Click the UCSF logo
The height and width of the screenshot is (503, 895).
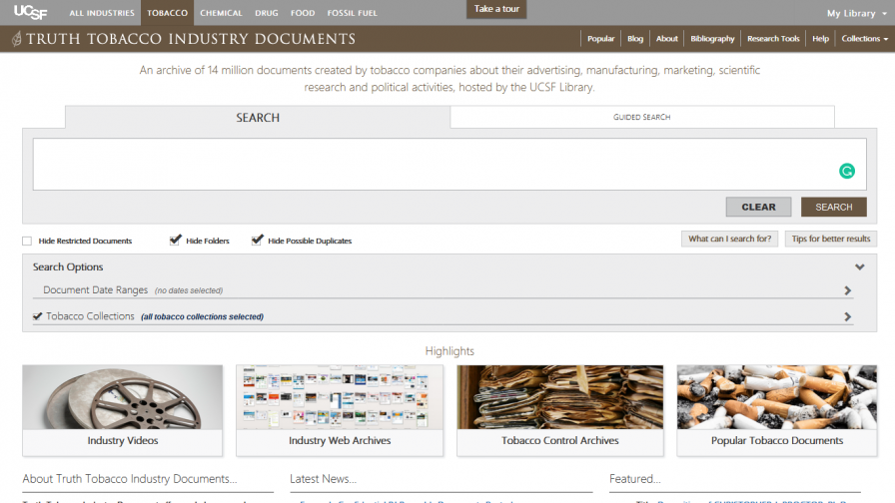click(x=30, y=12)
